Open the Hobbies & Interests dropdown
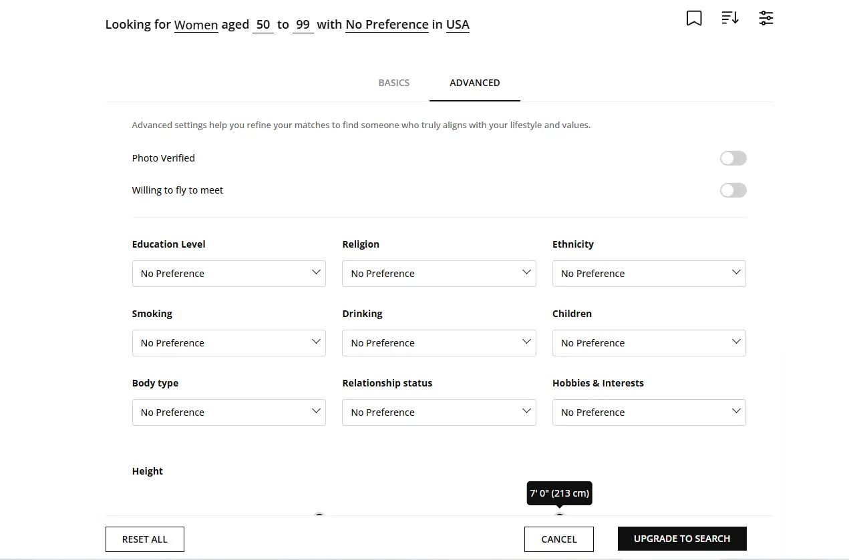This screenshot has width=849, height=560. pos(649,412)
